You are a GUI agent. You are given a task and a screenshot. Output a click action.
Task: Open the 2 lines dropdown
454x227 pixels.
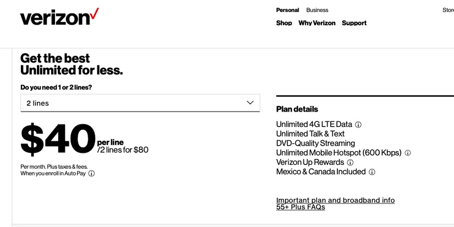click(140, 103)
